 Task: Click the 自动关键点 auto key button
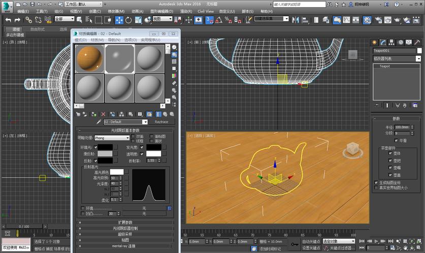point(311,241)
